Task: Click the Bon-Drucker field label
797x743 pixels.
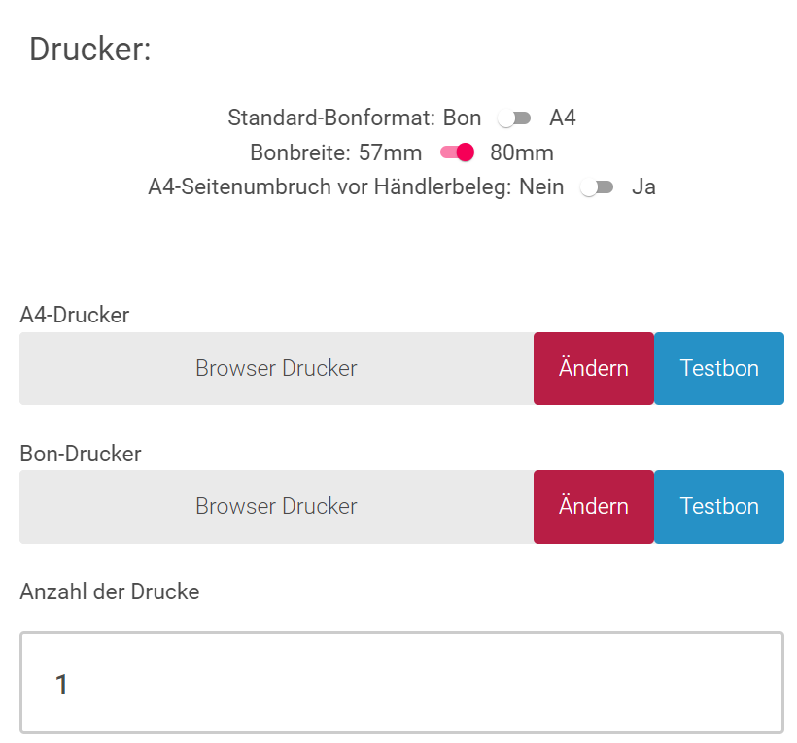Action: coord(81,454)
